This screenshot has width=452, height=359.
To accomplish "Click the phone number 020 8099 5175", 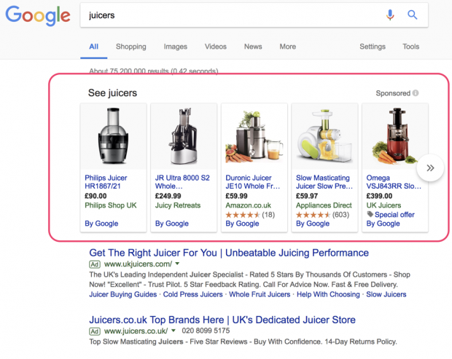I will (x=206, y=331).
